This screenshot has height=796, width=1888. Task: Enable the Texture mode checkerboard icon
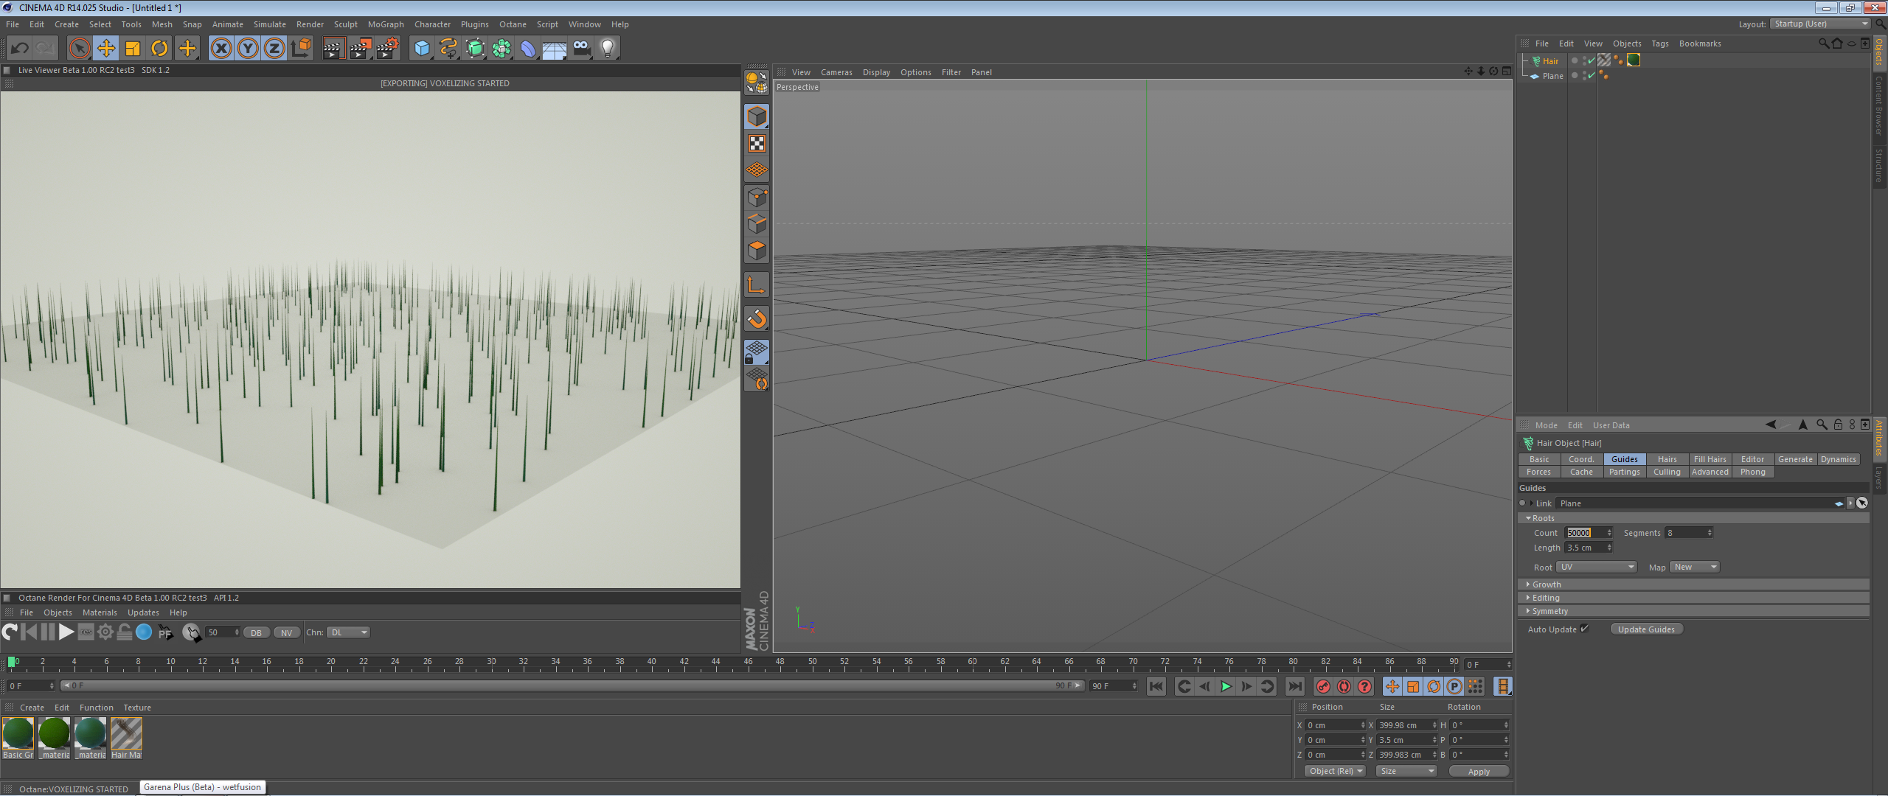click(x=757, y=144)
